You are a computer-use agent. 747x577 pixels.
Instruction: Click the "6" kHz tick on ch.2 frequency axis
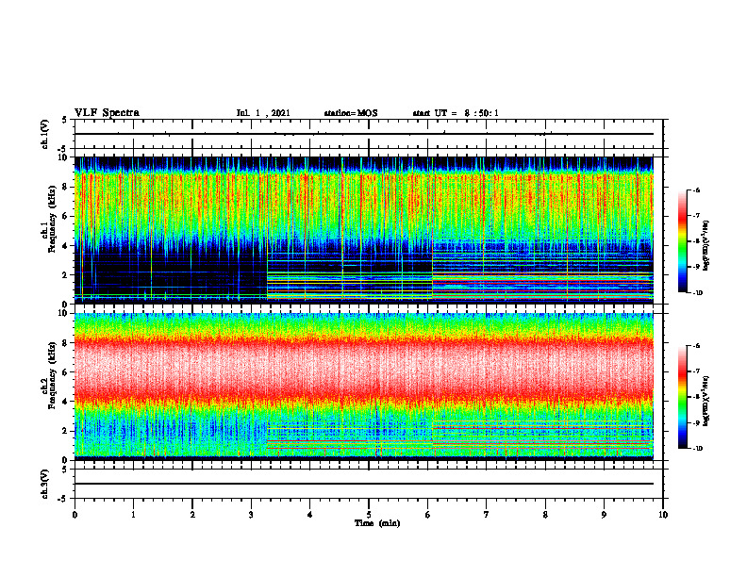66,372
